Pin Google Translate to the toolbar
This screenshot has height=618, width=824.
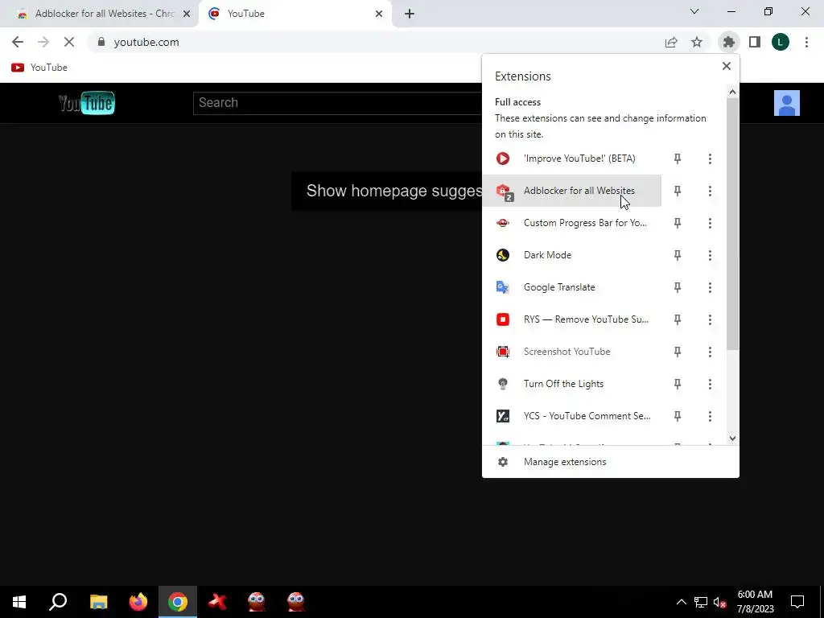coord(678,287)
